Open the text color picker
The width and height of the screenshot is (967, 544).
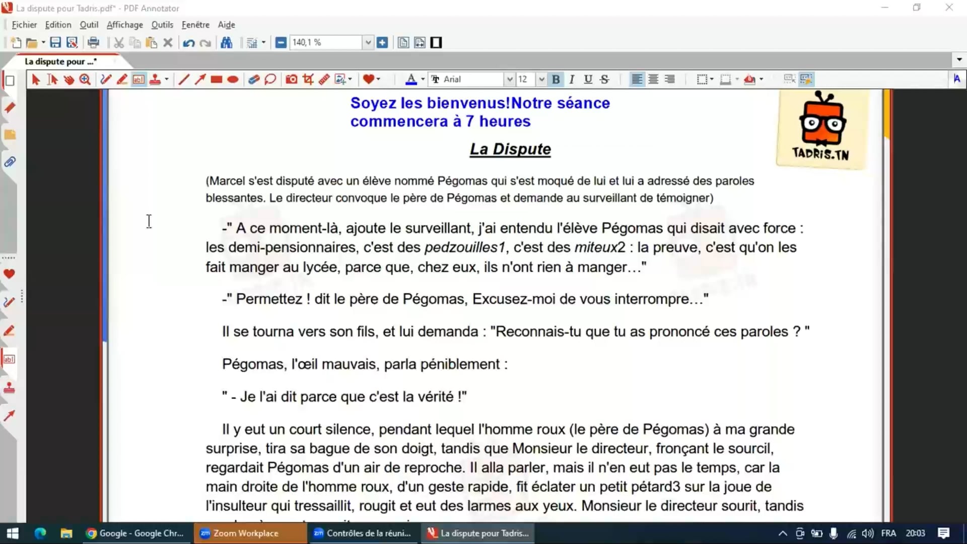pyautogui.click(x=411, y=79)
